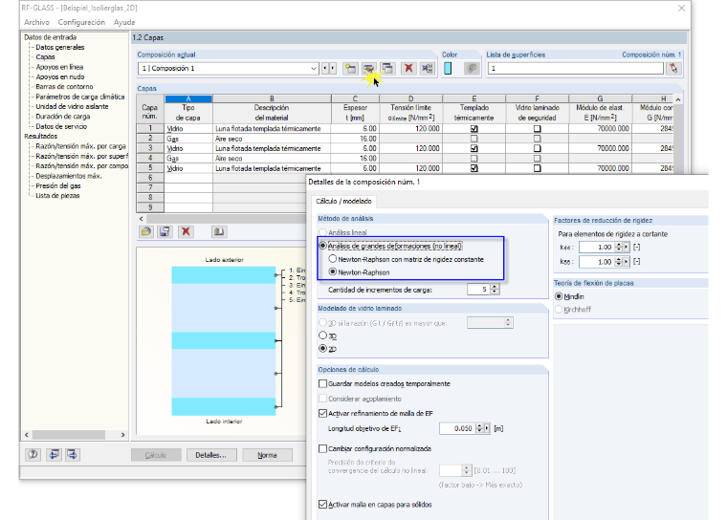Open the Ayuda menu
Viewport: 727px width, 520px height.
point(124,22)
